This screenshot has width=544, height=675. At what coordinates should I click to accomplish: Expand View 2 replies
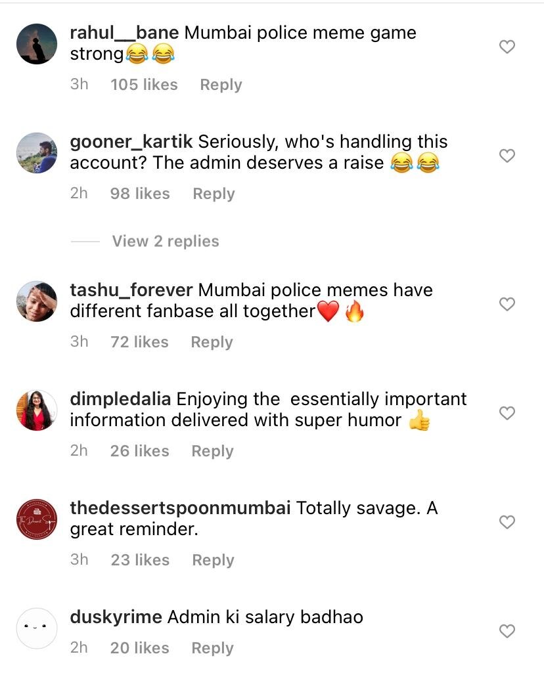(165, 241)
